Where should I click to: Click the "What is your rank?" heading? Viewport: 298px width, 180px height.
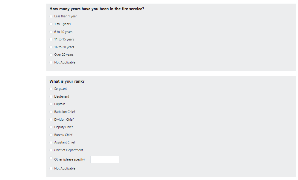point(67,81)
